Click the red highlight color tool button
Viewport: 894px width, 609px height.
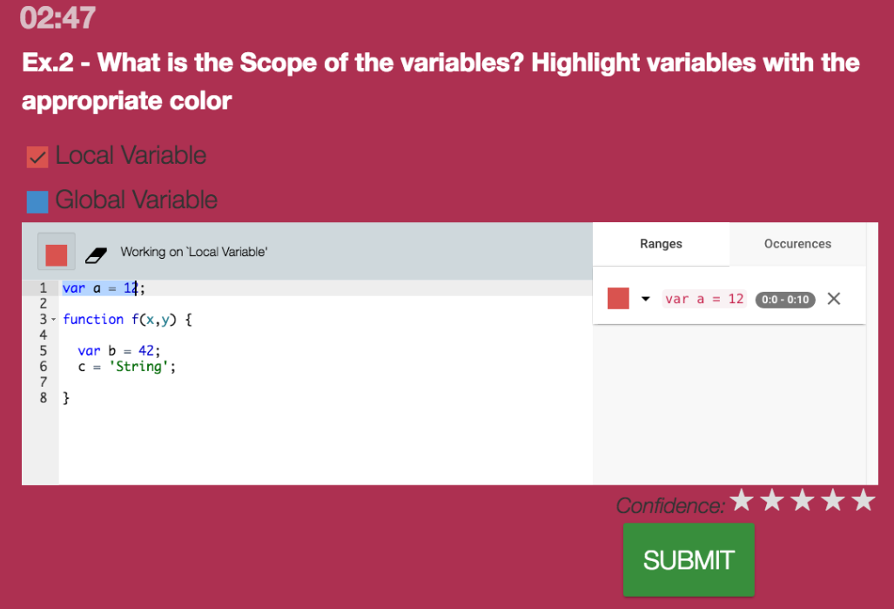(x=57, y=254)
